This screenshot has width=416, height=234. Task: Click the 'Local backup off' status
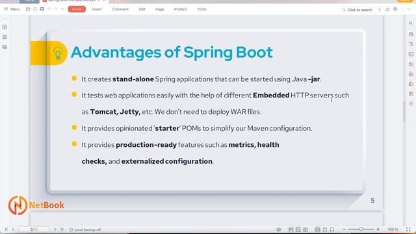85,229
